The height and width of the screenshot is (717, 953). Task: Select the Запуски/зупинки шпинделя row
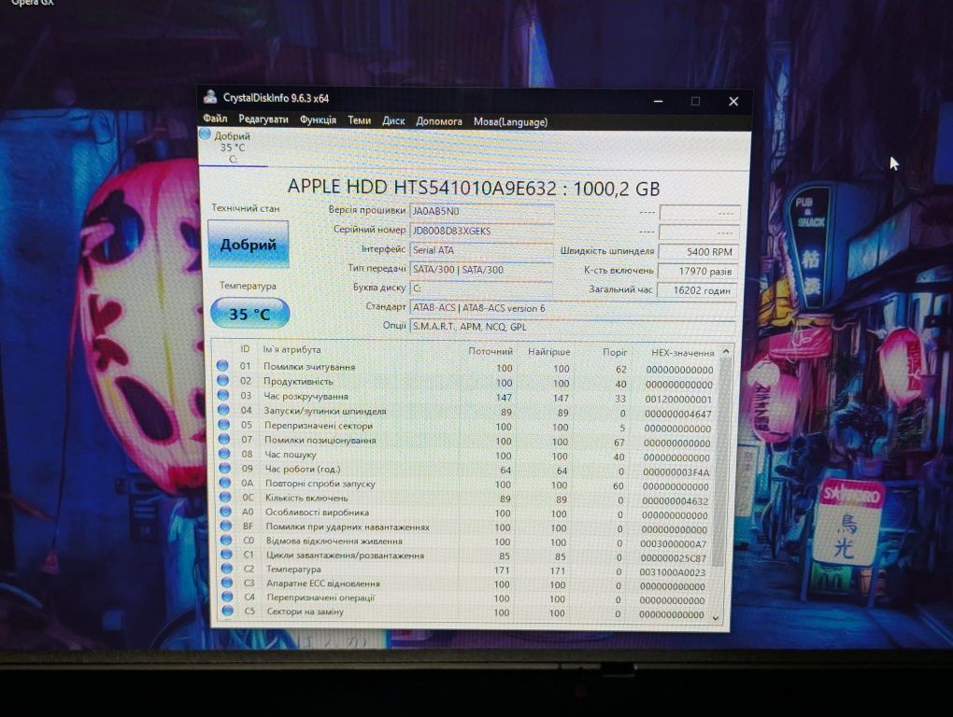pyautogui.click(x=467, y=412)
